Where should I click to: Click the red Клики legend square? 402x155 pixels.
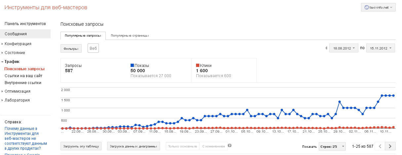pos(198,66)
